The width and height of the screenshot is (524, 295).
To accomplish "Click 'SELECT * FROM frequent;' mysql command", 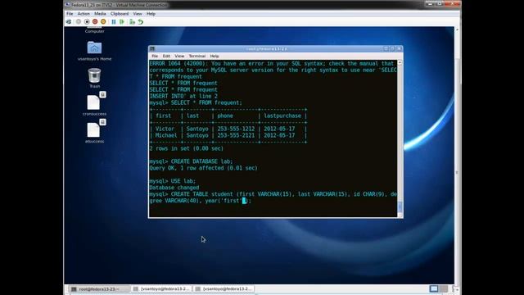I will [x=206, y=102].
